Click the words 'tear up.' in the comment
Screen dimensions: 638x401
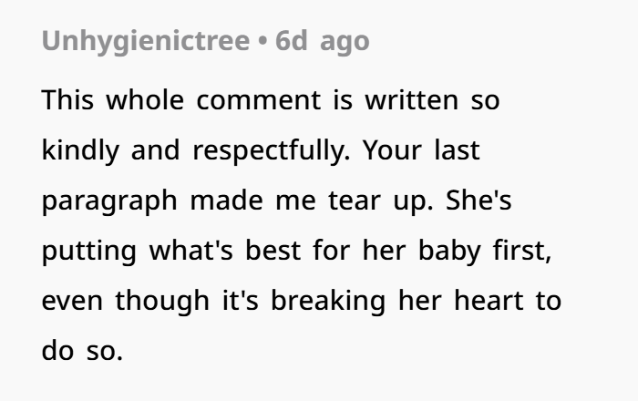381,201
